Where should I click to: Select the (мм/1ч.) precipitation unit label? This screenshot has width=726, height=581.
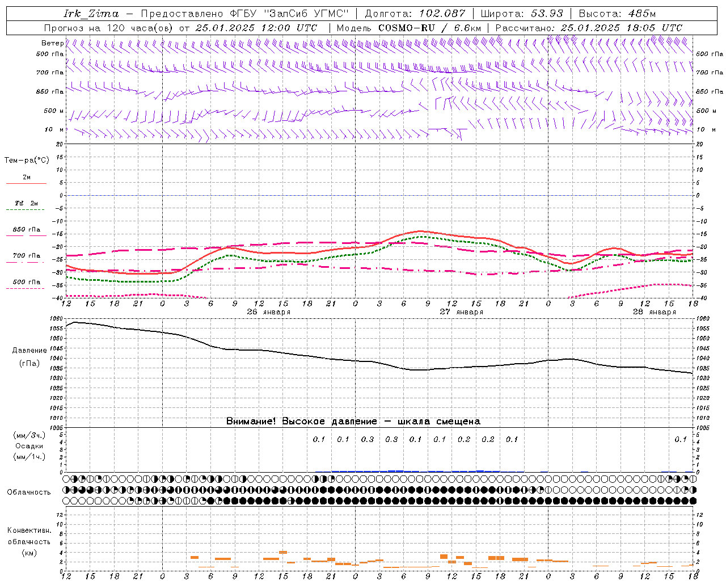click(x=29, y=457)
